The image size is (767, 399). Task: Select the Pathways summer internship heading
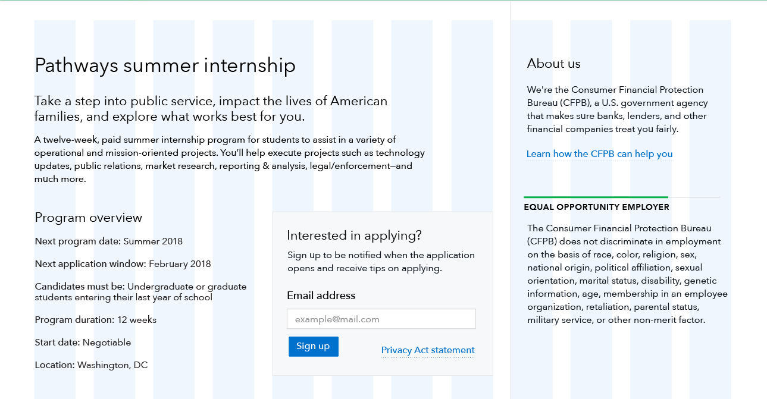(x=165, y=65)
